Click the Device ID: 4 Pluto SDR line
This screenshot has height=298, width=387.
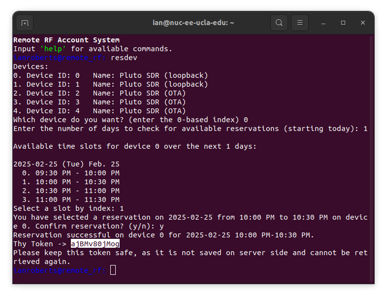[99, 111]
